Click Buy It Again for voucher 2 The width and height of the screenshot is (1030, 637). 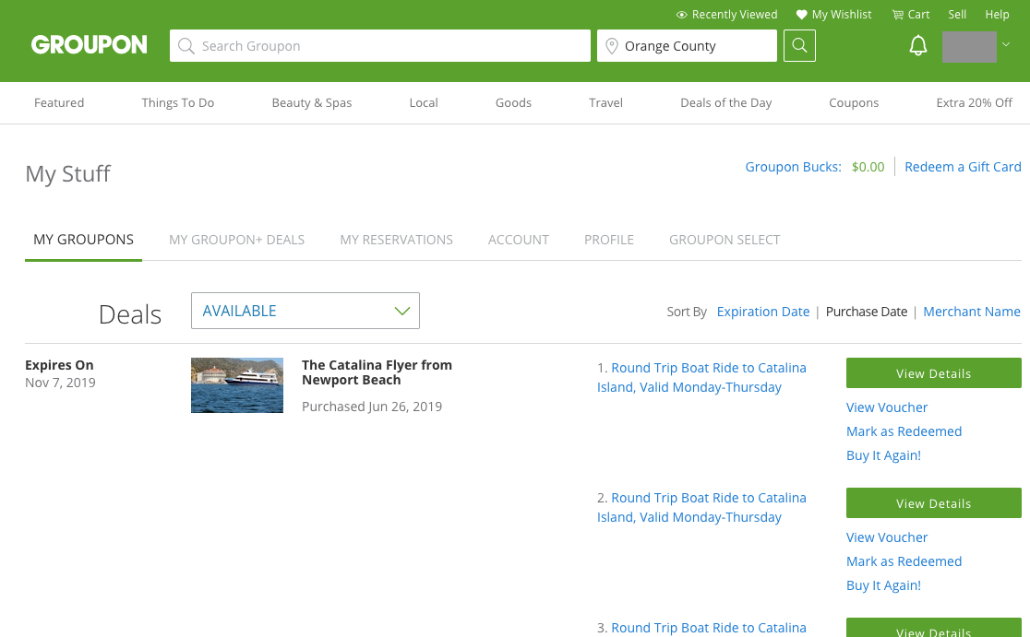(x=883, y=585)
